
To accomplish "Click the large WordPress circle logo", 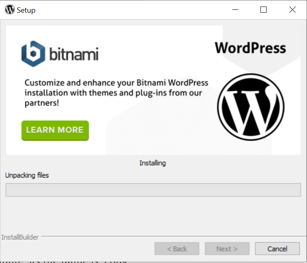I will tap(251, 107).
